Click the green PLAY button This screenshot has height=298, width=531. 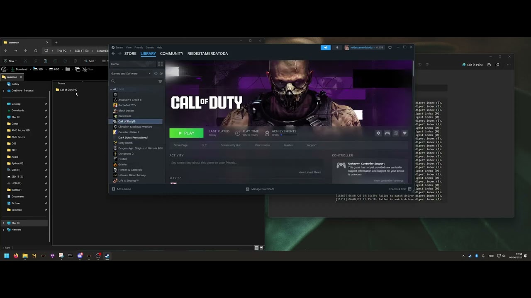(186, 133)
